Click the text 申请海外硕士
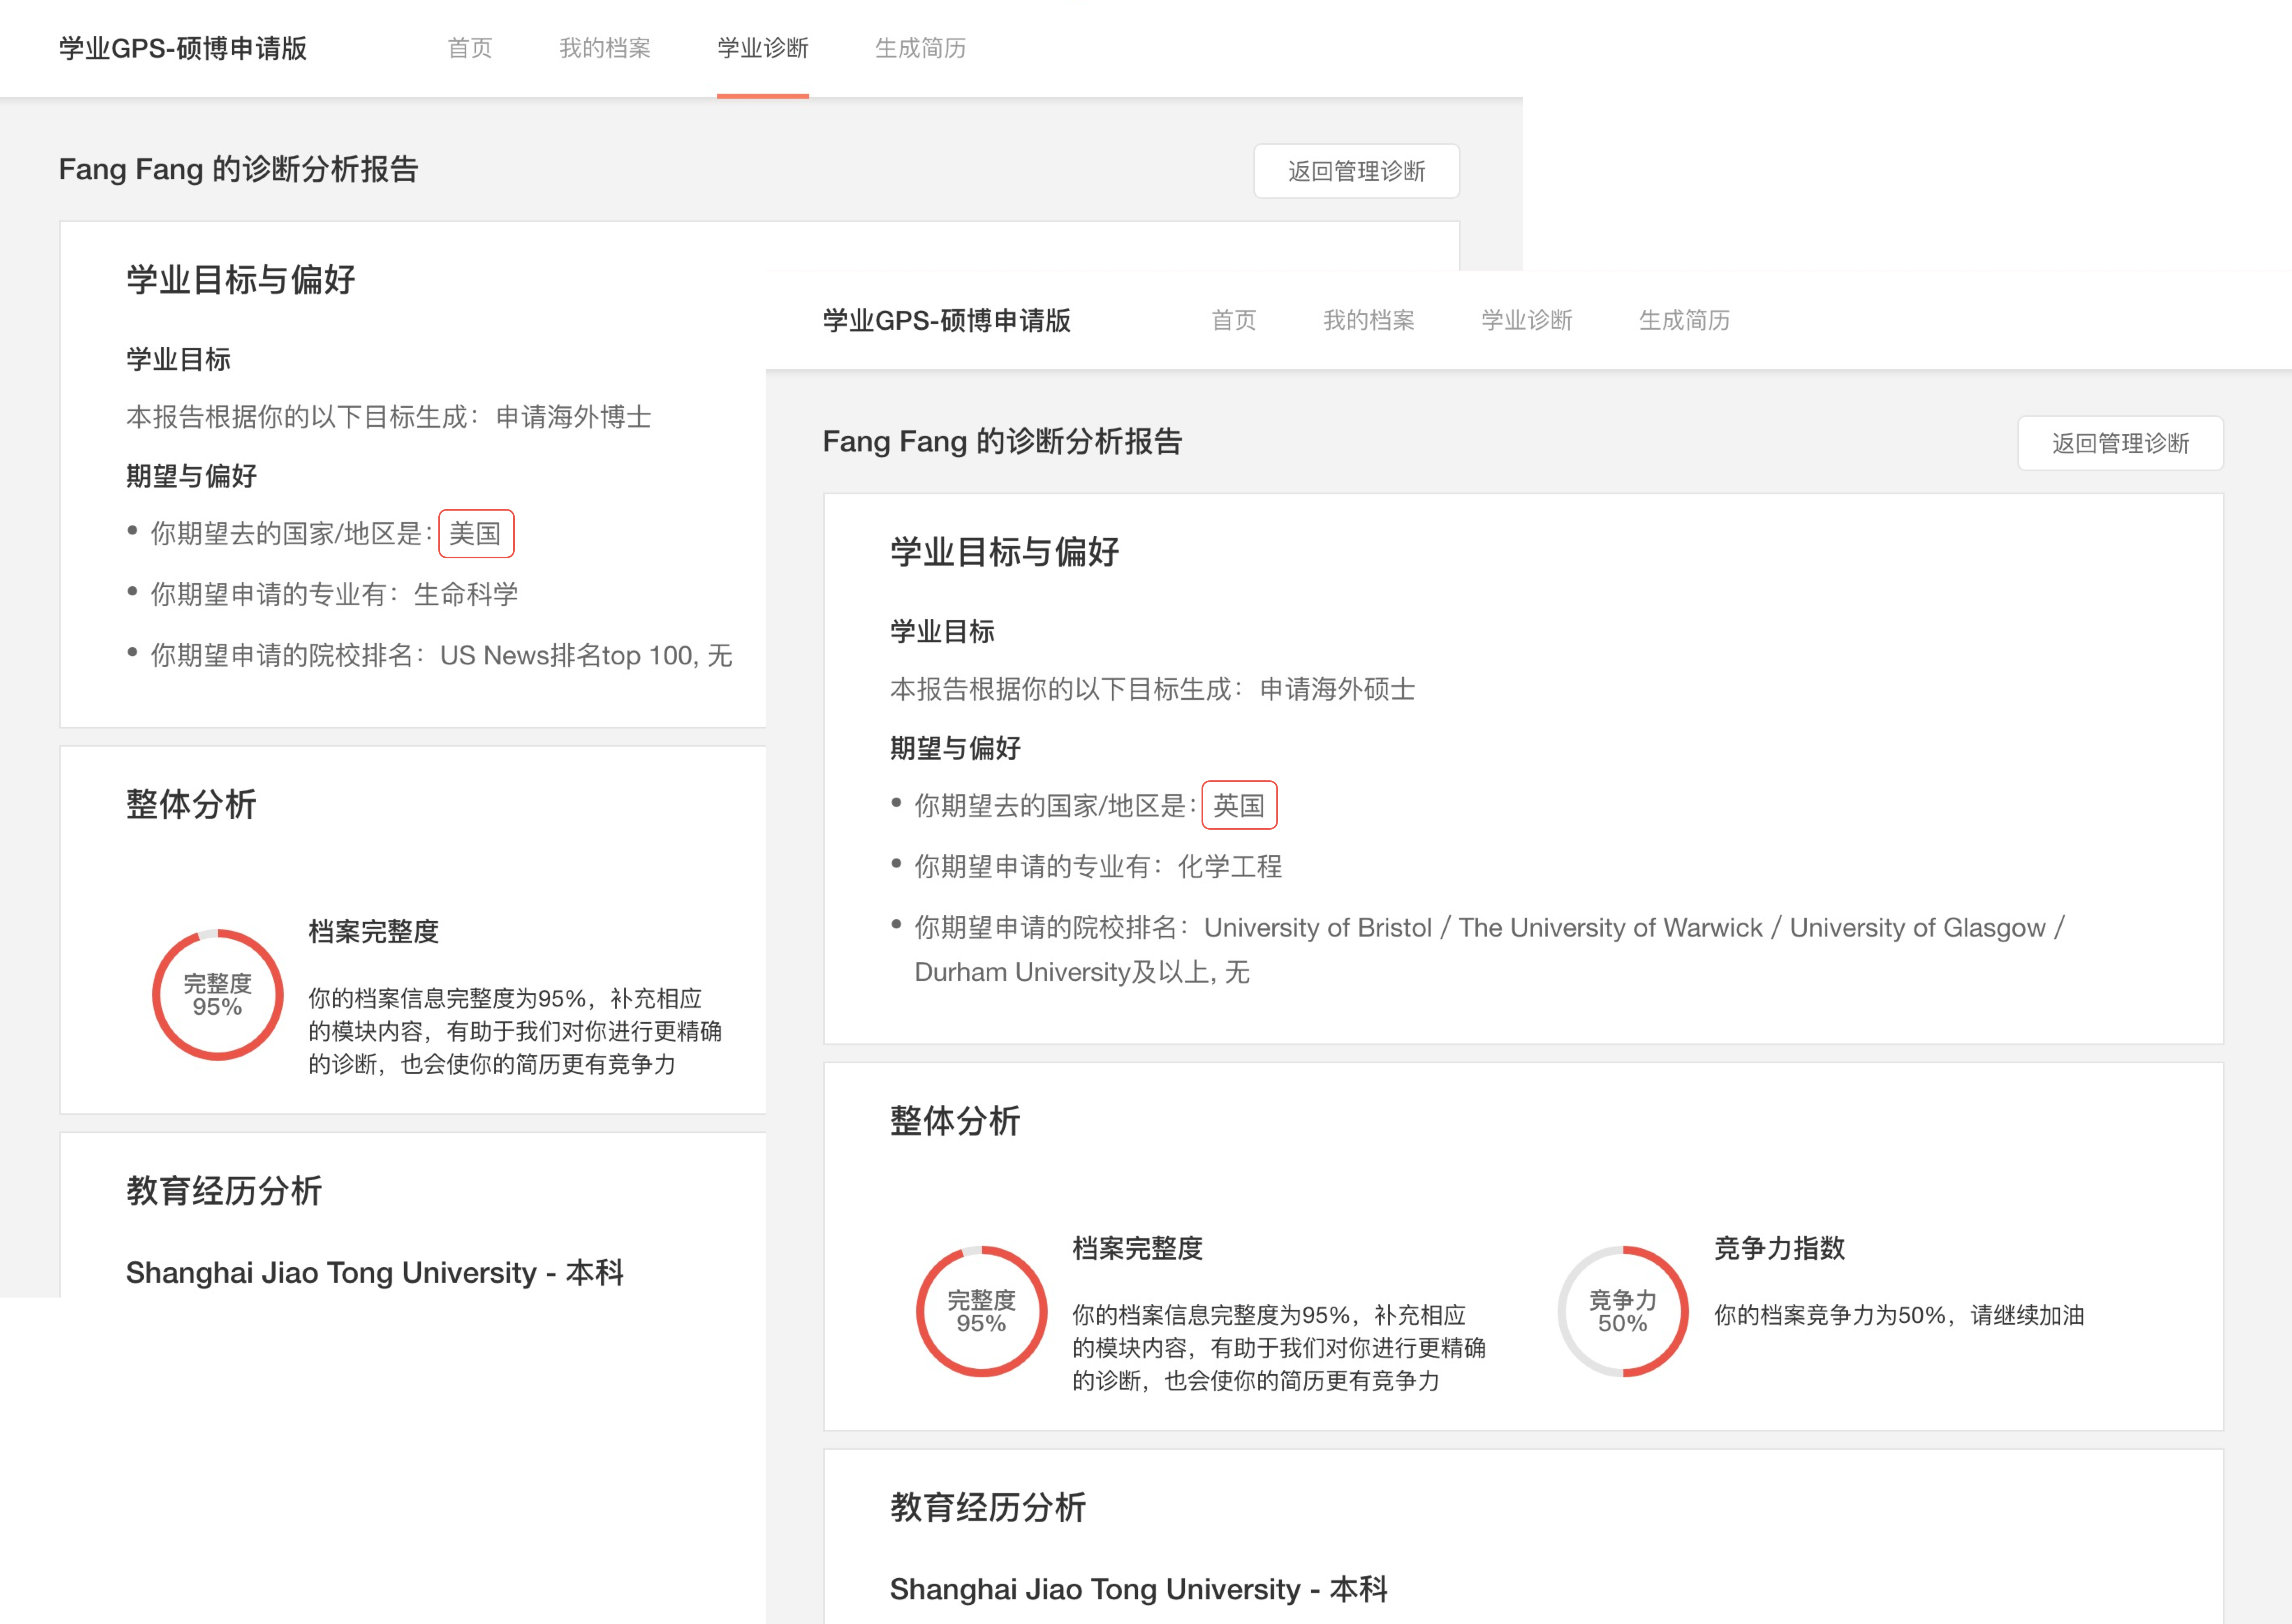 (x=1338, y=689)
